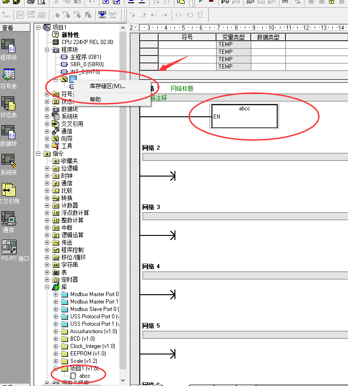Select the 收藏夹 favorites folder
The width and height of the screenshot is (348, 386).
(x=69, y=161)
